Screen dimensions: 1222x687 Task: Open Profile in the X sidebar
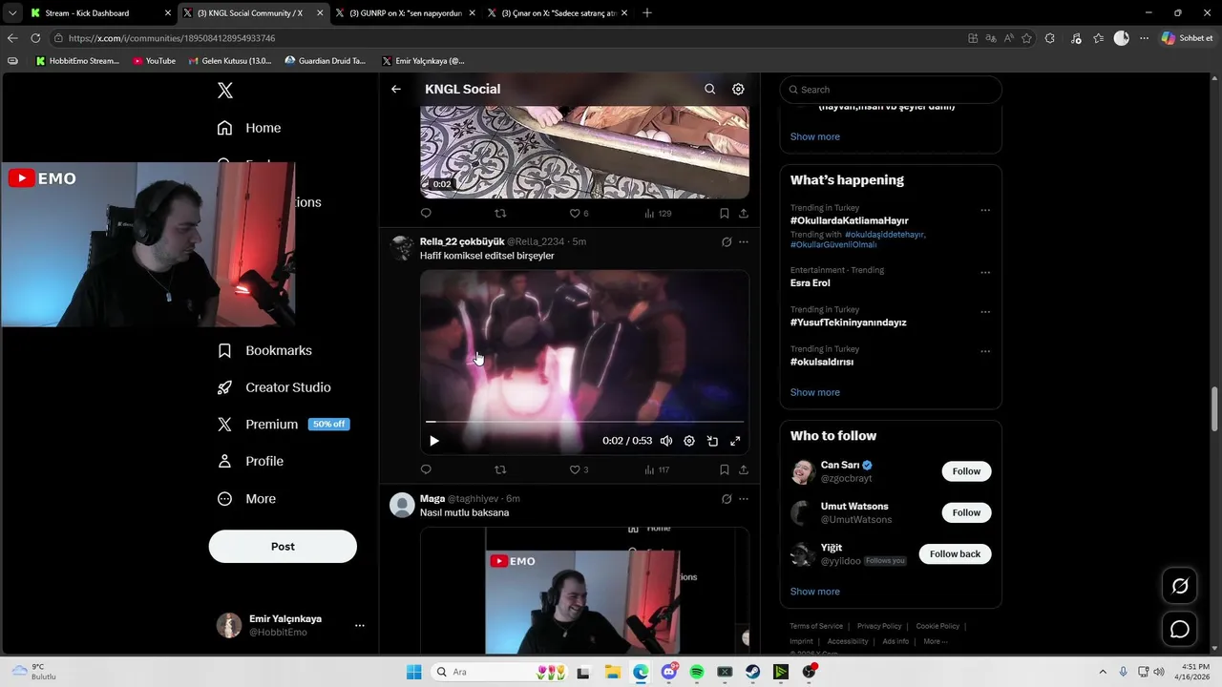point(250,461)
